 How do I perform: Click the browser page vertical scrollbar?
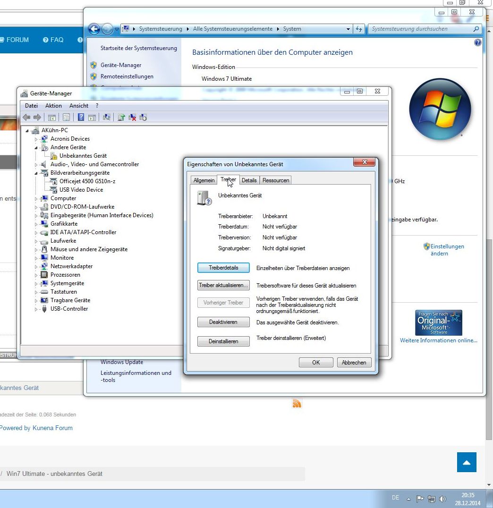(x=489, y=339)
